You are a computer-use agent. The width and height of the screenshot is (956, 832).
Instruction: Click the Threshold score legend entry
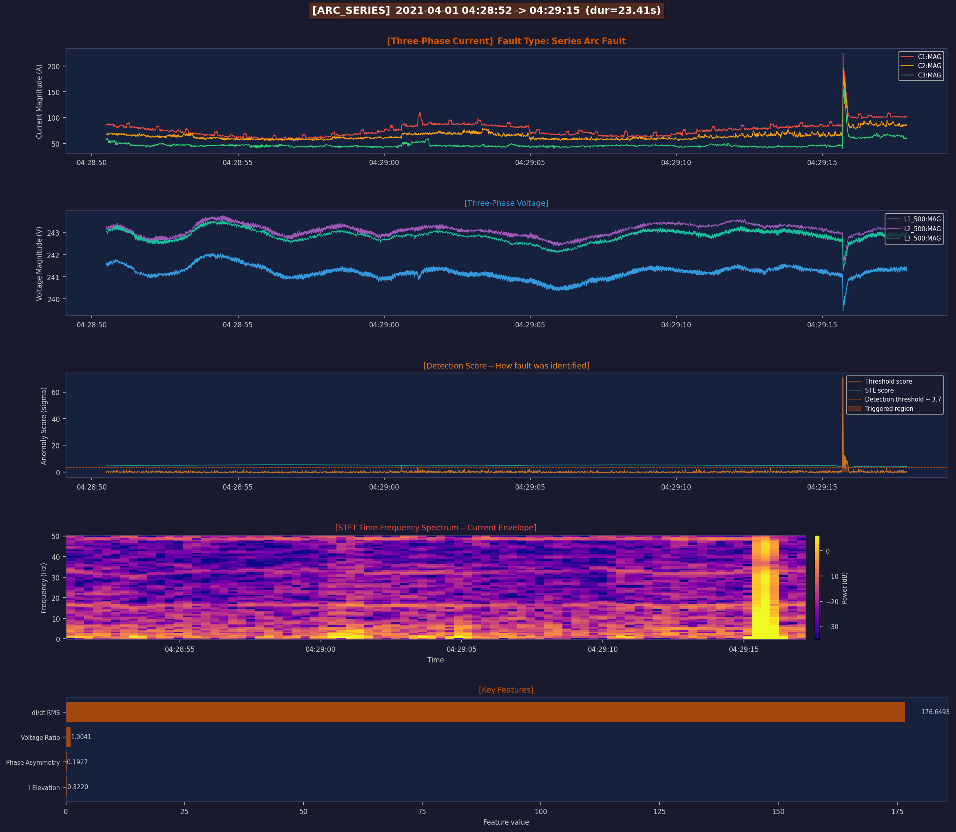[x=888, y=381]
